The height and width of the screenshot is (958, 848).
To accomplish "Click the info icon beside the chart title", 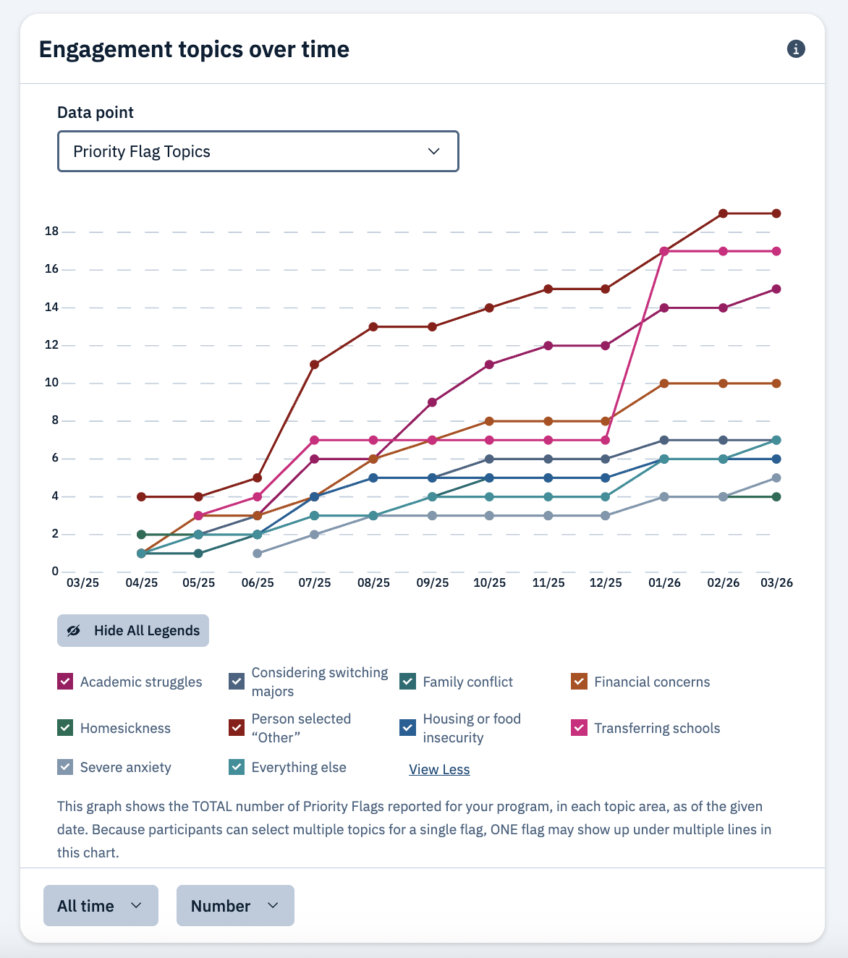I will point(796,49).
